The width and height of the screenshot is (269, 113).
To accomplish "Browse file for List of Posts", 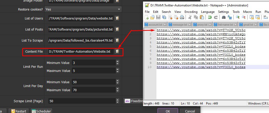I will coord(117,29).
